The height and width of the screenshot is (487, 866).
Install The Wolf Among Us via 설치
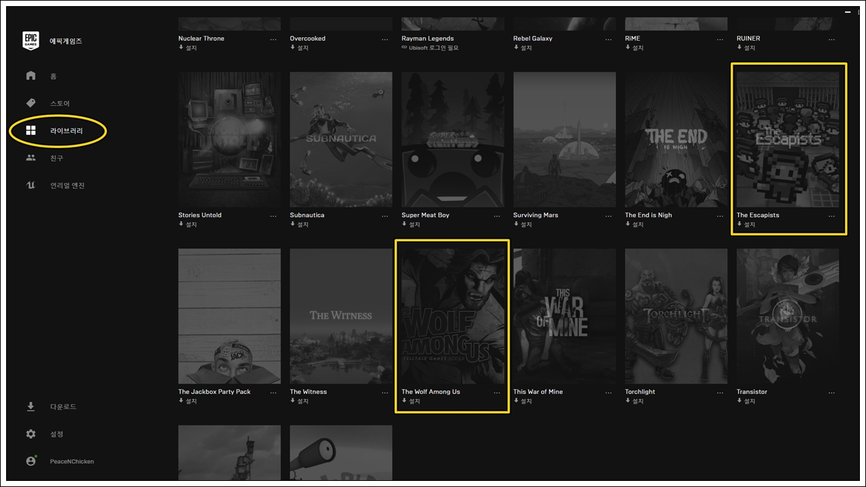[411, 401]
